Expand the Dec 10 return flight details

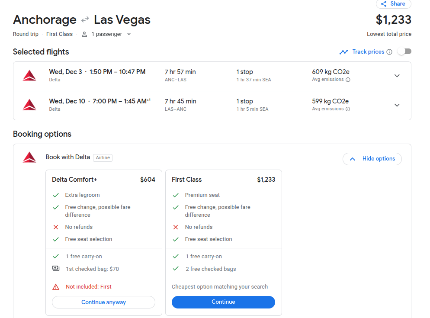[x=397, y=105]
